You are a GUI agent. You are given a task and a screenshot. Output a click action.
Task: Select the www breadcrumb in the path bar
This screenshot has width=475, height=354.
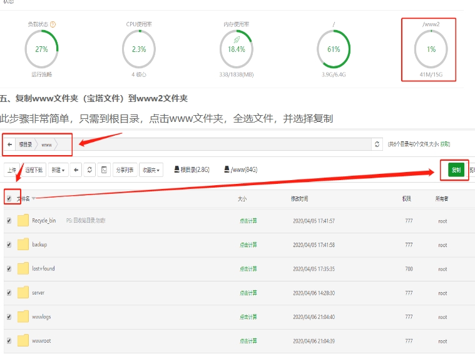point(47,144)
